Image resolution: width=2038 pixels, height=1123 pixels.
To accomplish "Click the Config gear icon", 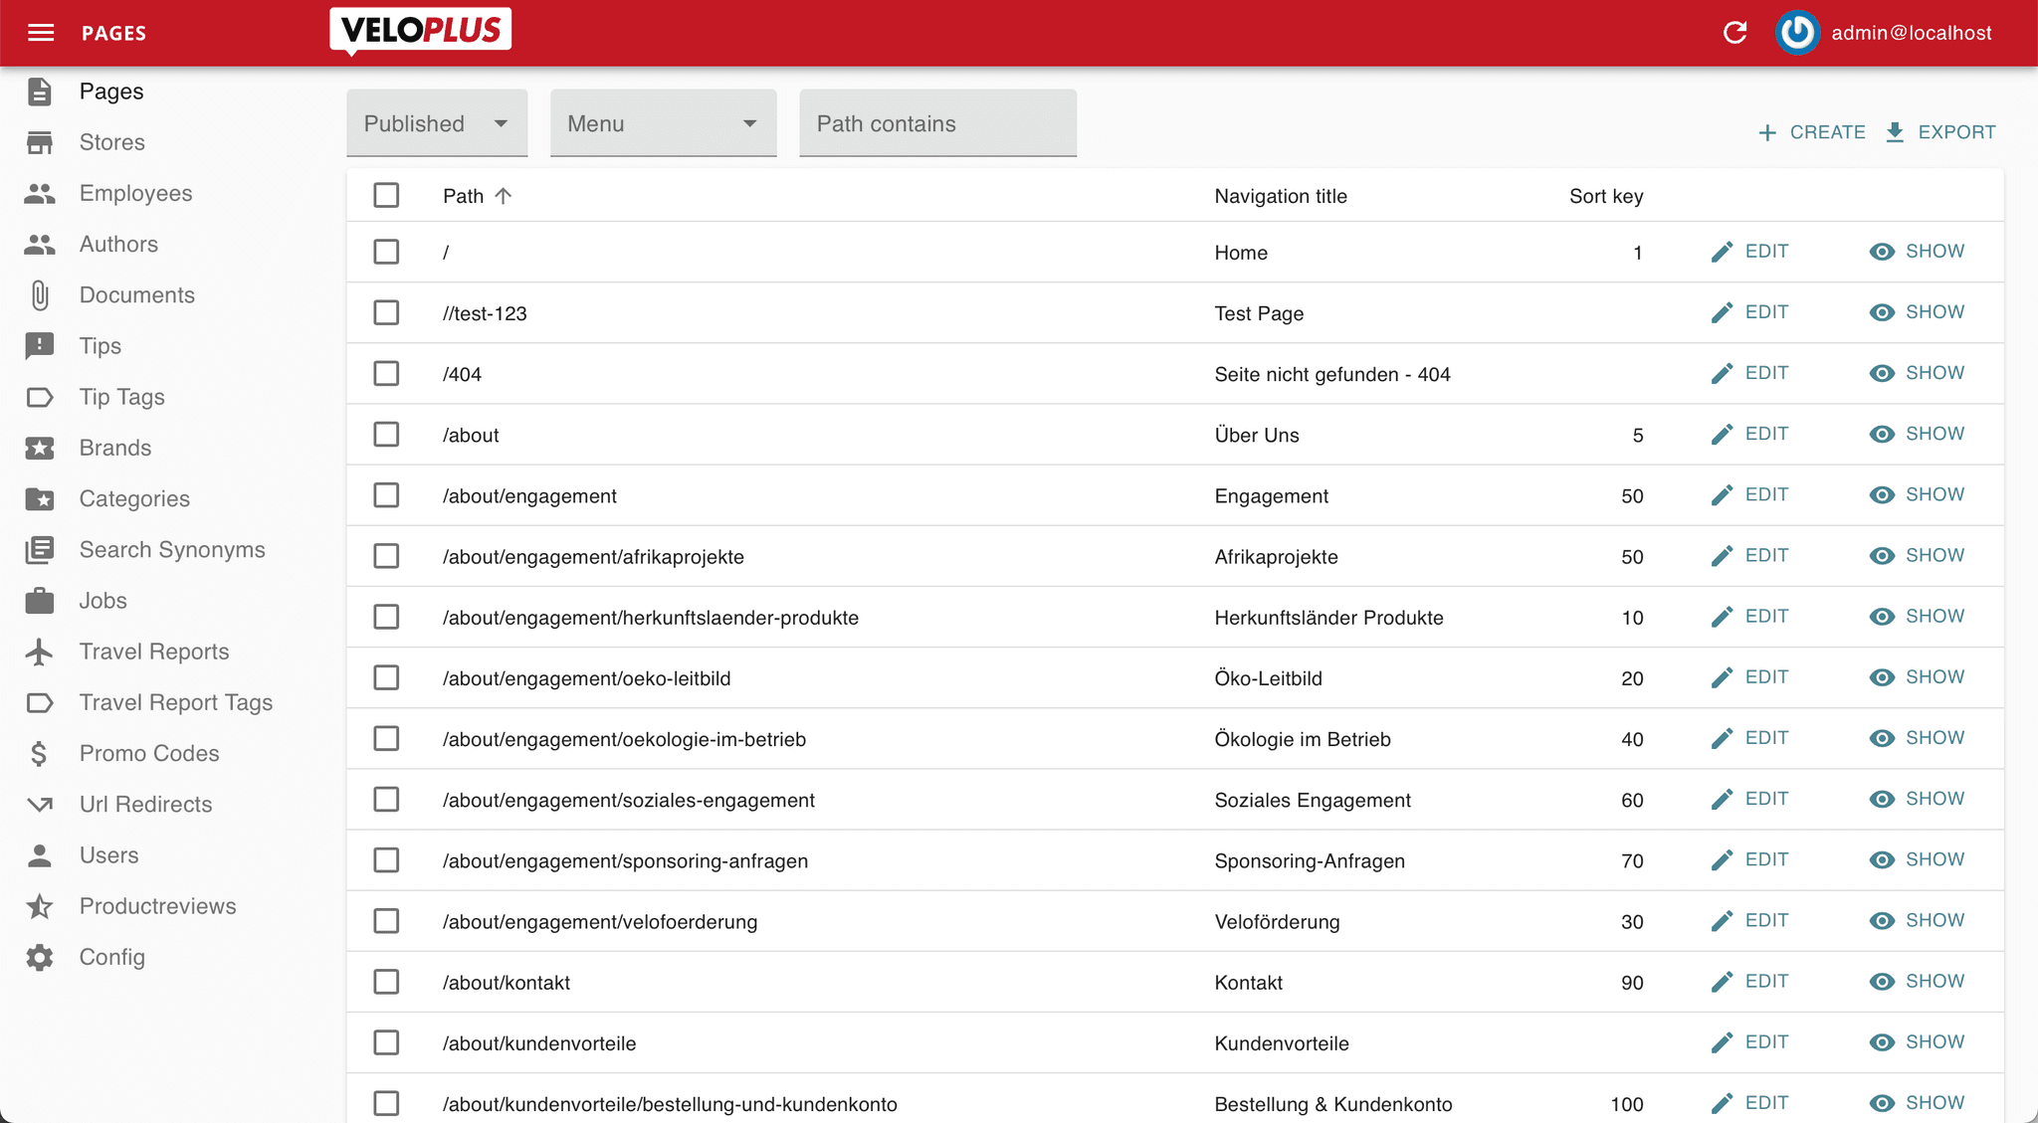I will click(x=40, y=957).
